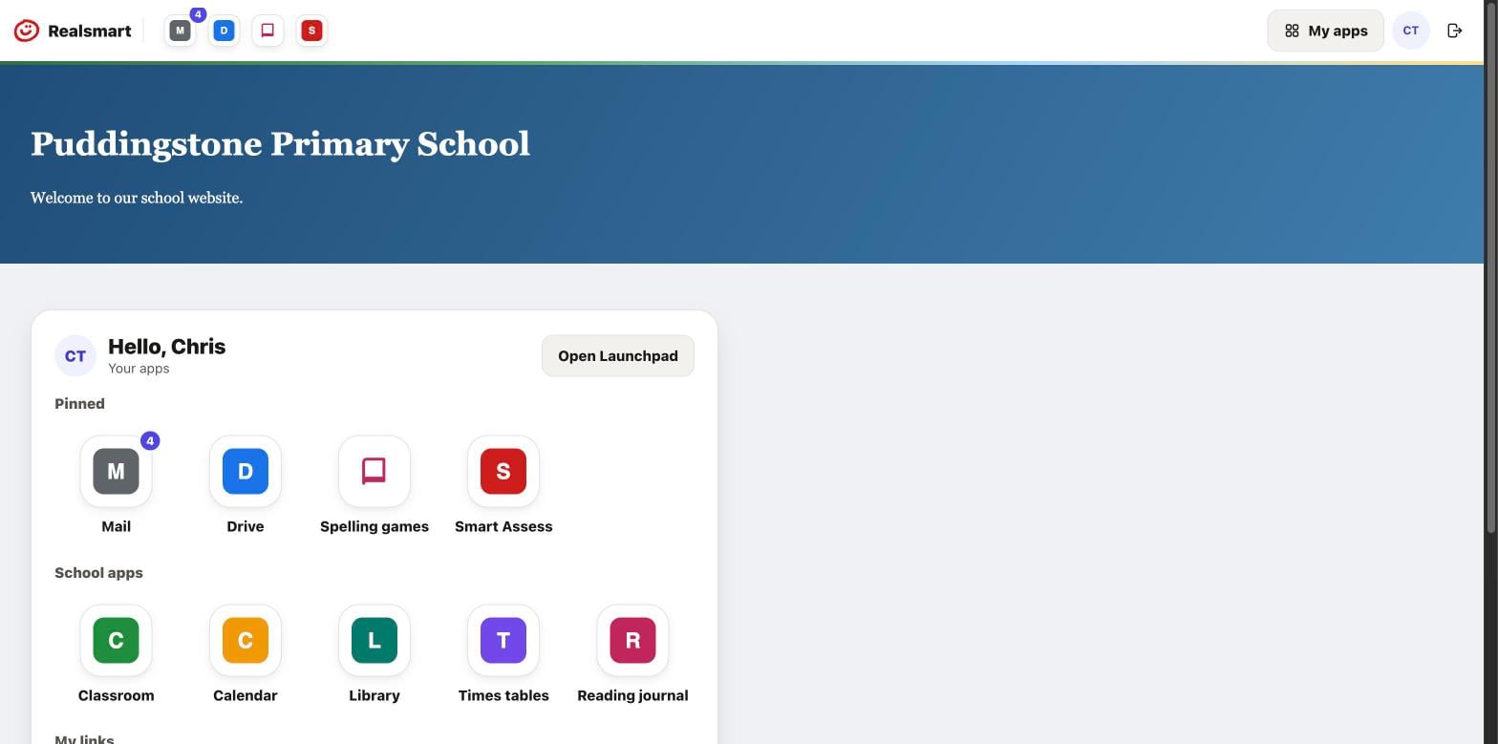
Task: Open the Library school app
Action: [x=374, y=654]
